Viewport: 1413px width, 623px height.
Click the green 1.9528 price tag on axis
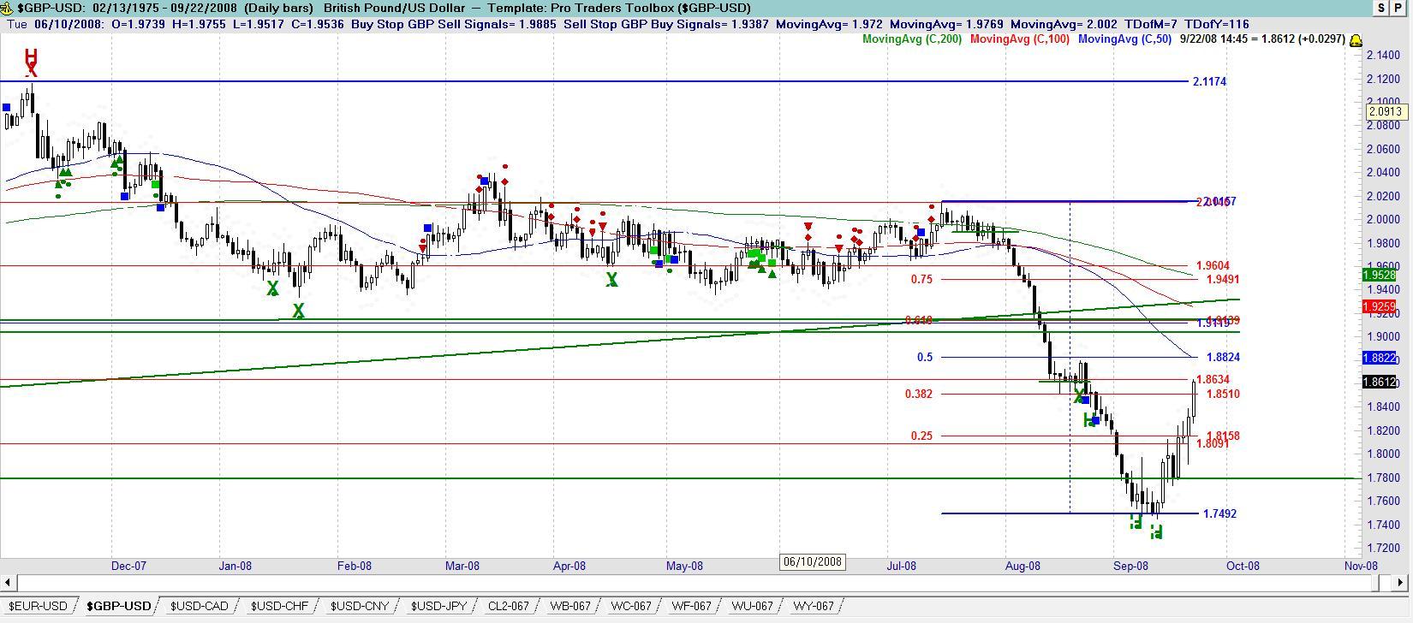[1380, 275]
